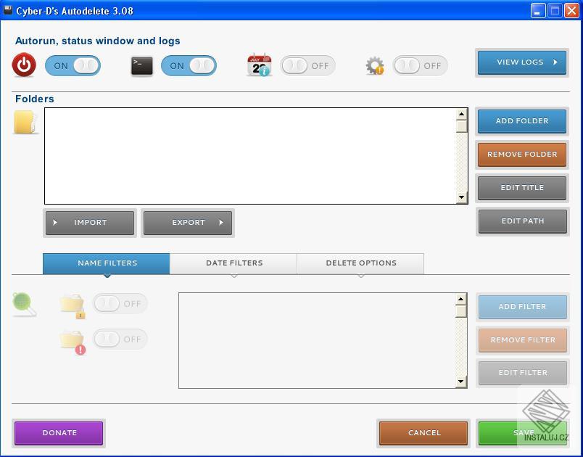The image size is (583, 457).
Task: Click the purple Donate button
Action: tap(59, 433)
